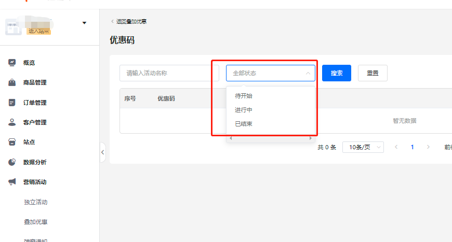This screenshot has height=242, width=452.
Task: Expand the store account dropdown arrow
Action: [x=84, y=23]
